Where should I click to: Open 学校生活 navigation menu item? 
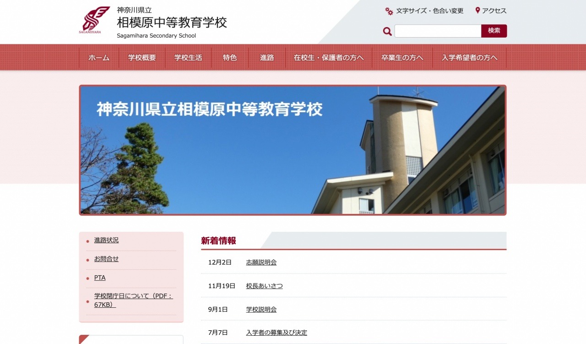188,58
